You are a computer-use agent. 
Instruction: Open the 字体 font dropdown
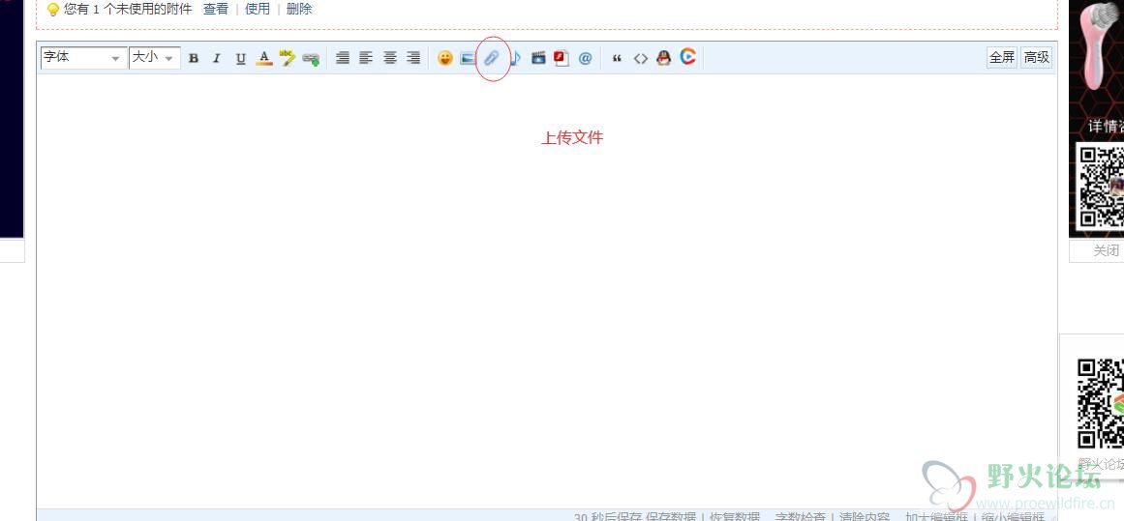coord(84,58)
